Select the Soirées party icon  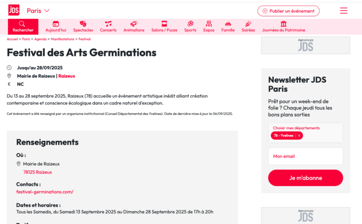pyautogui.click(x=248, y=23)
